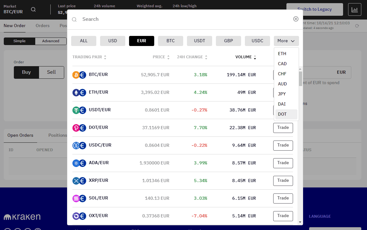Filter pairs by ALL currencies
Screen dimensions: 367x230
83,41
